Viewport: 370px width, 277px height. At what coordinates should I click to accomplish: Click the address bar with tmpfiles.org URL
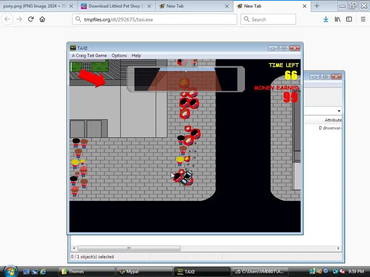(155, 19)
